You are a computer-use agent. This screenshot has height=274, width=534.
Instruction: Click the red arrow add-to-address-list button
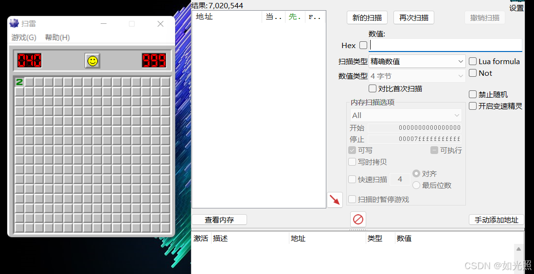coord(335,200)
